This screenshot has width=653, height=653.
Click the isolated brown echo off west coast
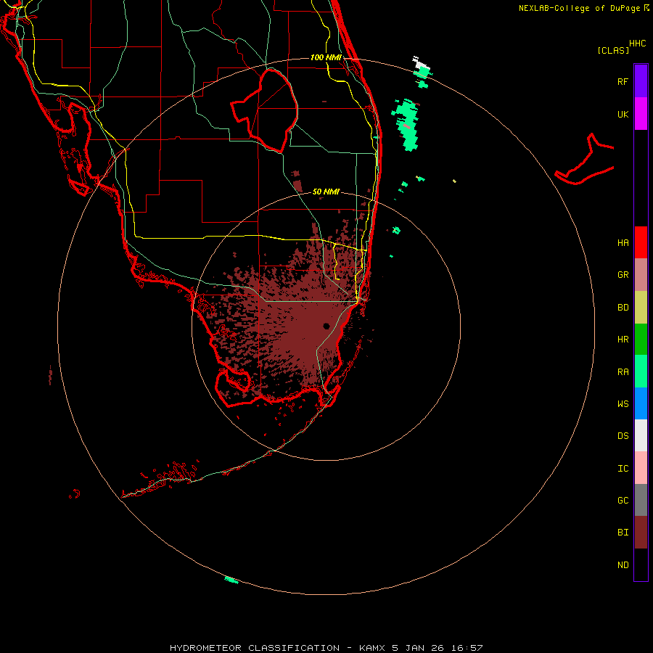(50, 375)
